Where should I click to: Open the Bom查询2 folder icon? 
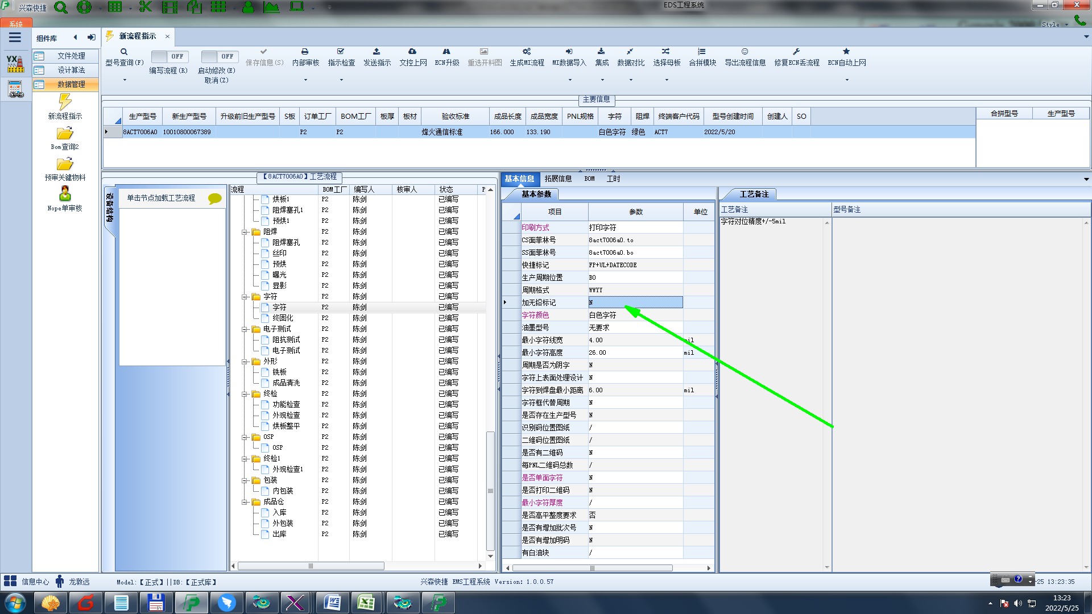(x=65, y=134)
